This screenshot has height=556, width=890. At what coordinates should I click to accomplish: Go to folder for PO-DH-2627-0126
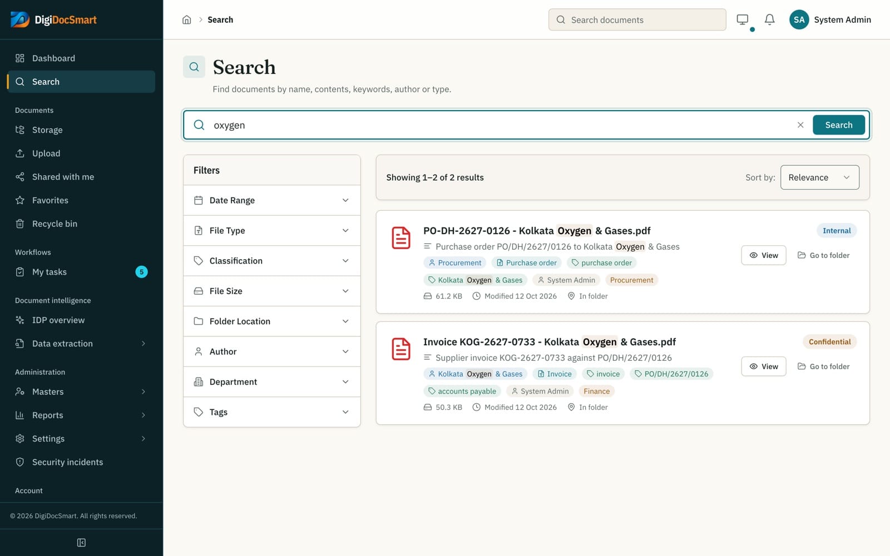(x=823, y=255)
